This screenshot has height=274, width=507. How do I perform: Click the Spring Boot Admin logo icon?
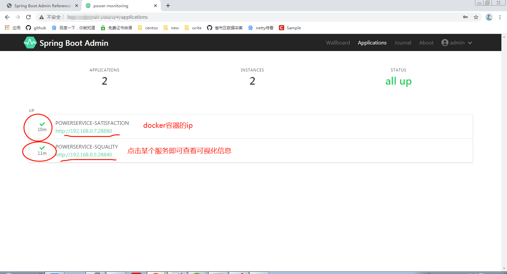point(30,42)
